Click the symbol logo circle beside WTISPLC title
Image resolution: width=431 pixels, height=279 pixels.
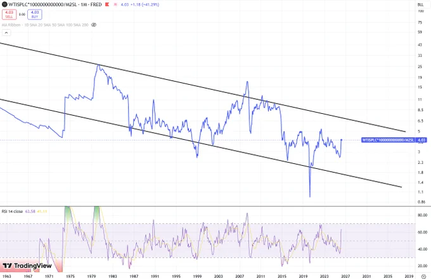click(4, 4)
